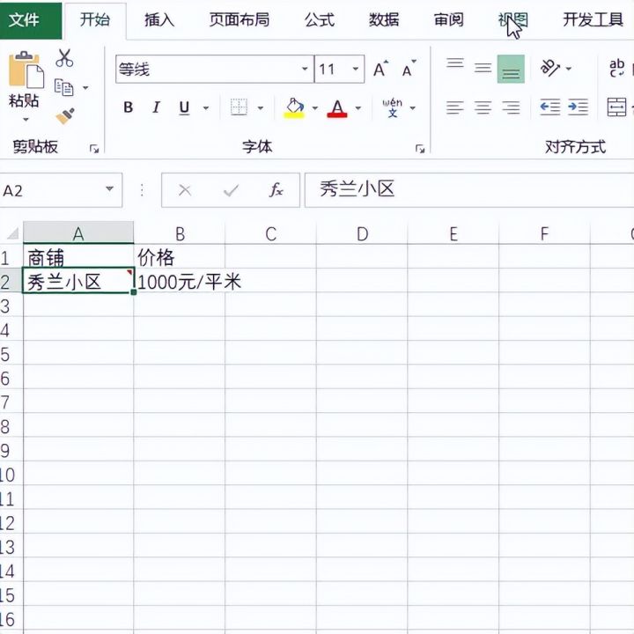Expand orientation dropdown arrow
Image resolution: width=634 pixels, height=634 pixels.
569,69
